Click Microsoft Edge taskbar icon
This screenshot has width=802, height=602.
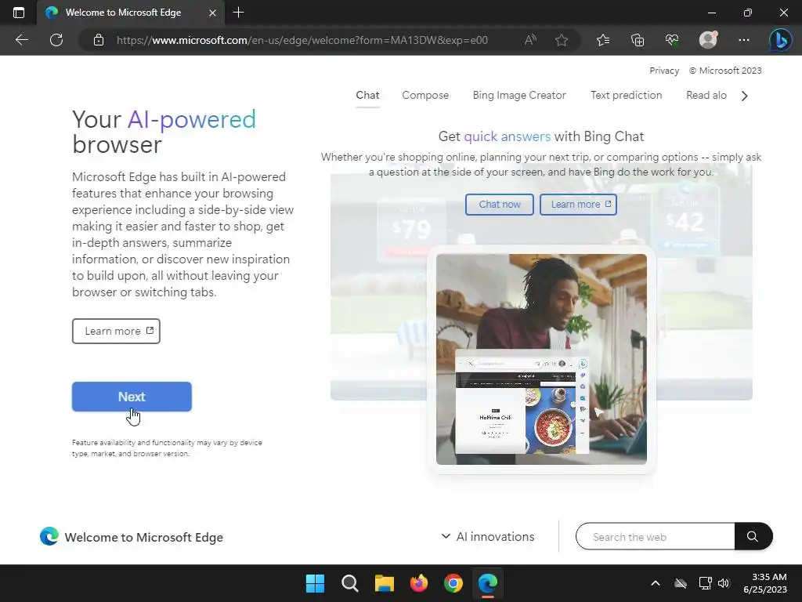[x=487, y=583]
